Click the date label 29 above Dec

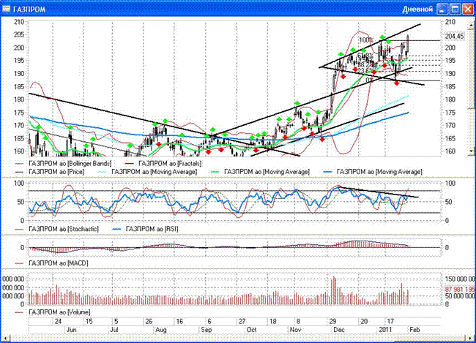pos(332,322)
